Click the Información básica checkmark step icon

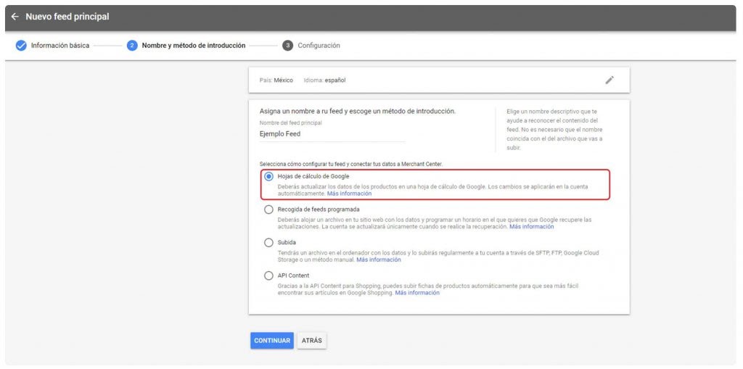pos(21,46)
